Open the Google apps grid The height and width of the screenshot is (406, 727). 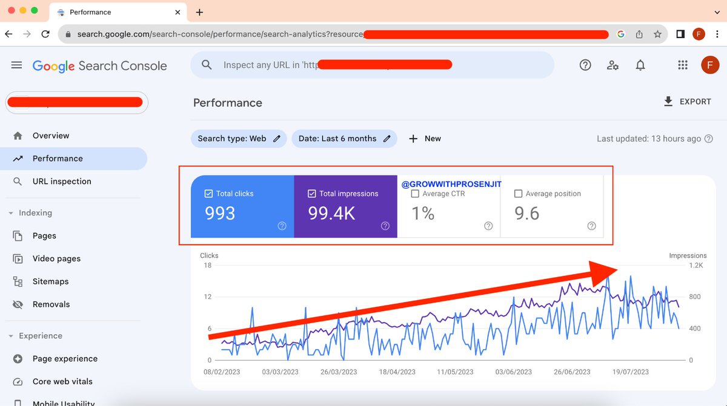click(683, 65)
